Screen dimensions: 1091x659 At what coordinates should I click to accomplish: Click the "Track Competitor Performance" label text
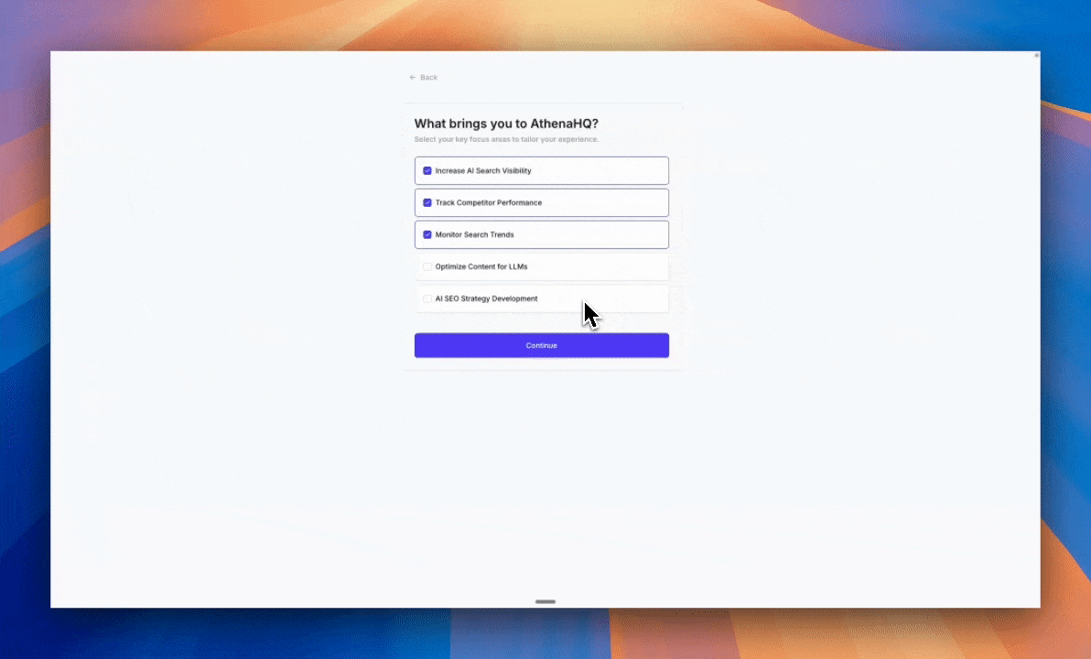pyautogui.click(x=489, y=203)
